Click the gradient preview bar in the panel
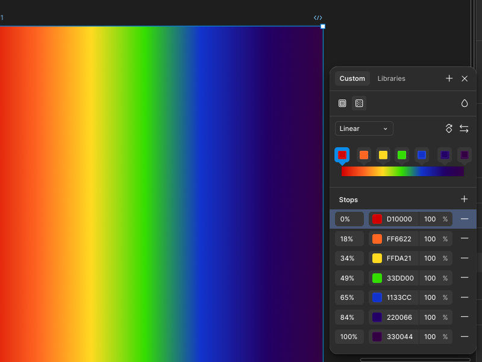 402,171
